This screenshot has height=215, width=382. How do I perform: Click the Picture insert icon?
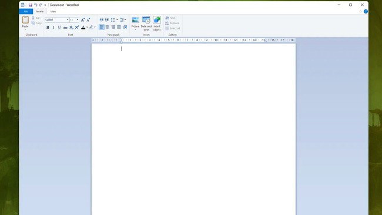(135, 20)
